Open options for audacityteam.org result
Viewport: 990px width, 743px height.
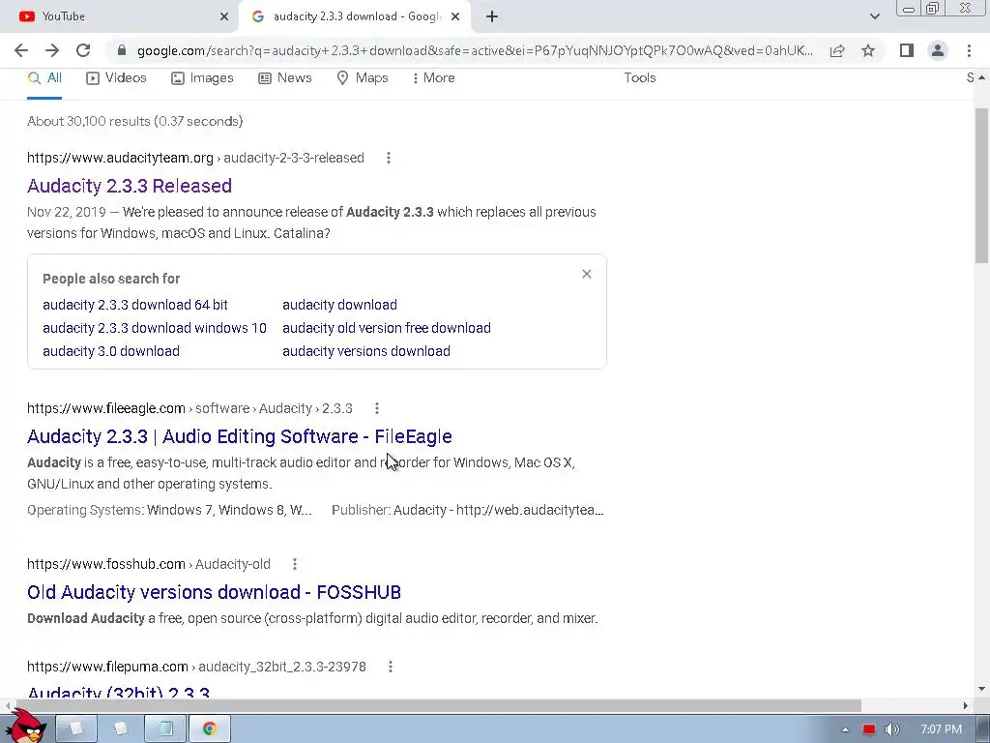pos(389,158)
